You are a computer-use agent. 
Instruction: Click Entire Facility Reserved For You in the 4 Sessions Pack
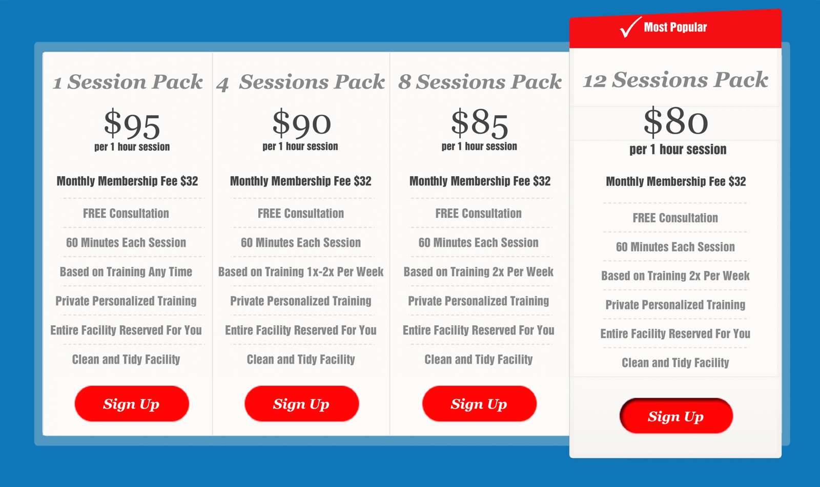pos(301,330)
